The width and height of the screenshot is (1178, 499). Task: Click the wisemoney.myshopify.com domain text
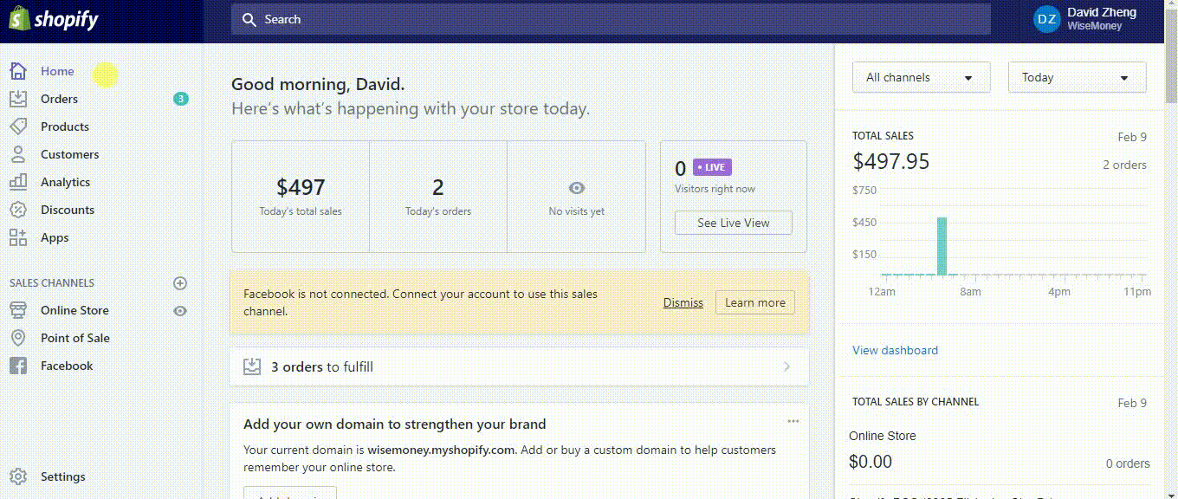tap(441, 450)
